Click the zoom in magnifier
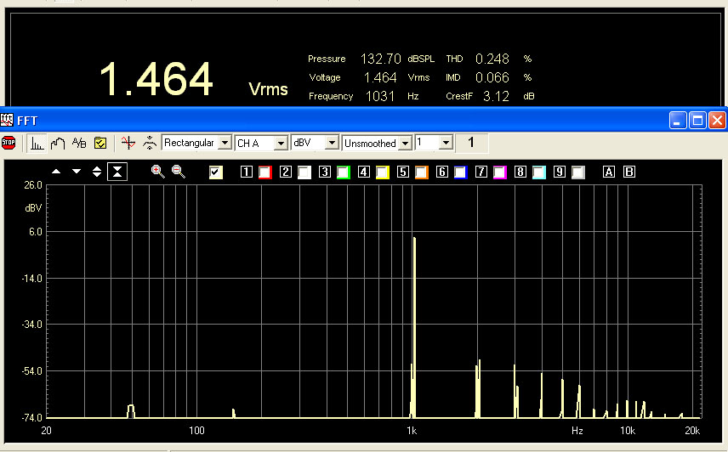 click(157, 172)
